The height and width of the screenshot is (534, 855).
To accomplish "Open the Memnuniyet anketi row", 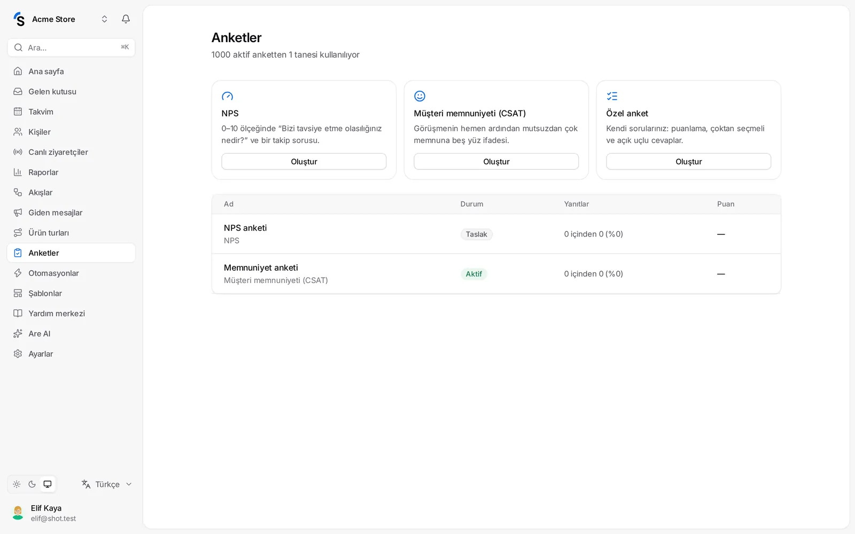I will pyautogui.click(x=496, y=274).
